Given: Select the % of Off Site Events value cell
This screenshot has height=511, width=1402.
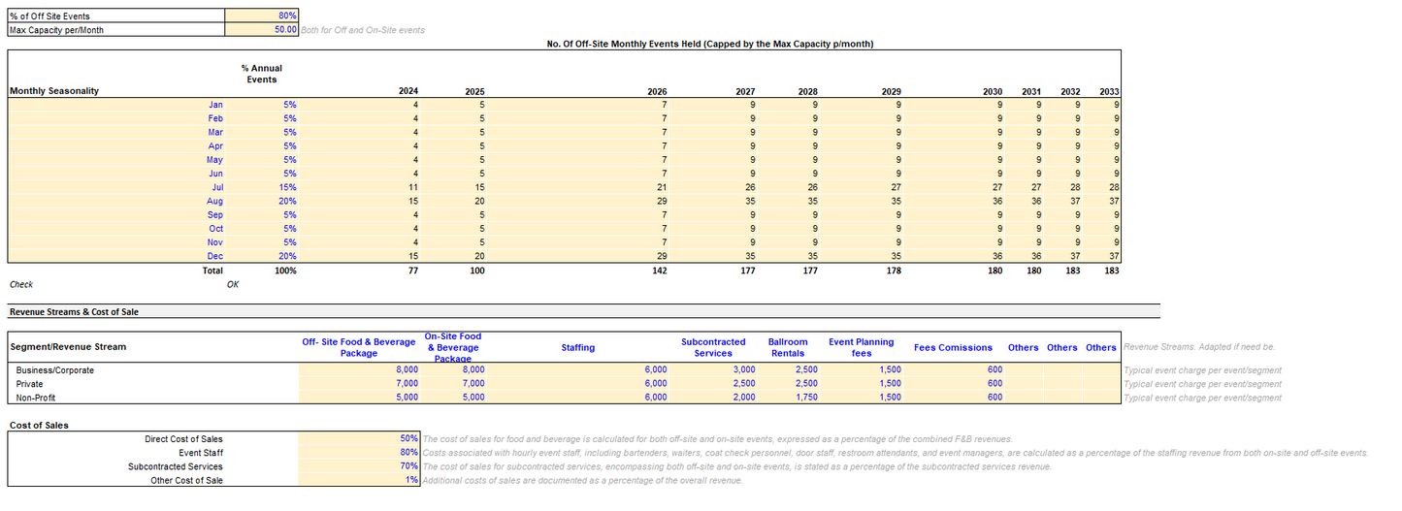Looking at the screenshot, I should [x=262, y=16].
